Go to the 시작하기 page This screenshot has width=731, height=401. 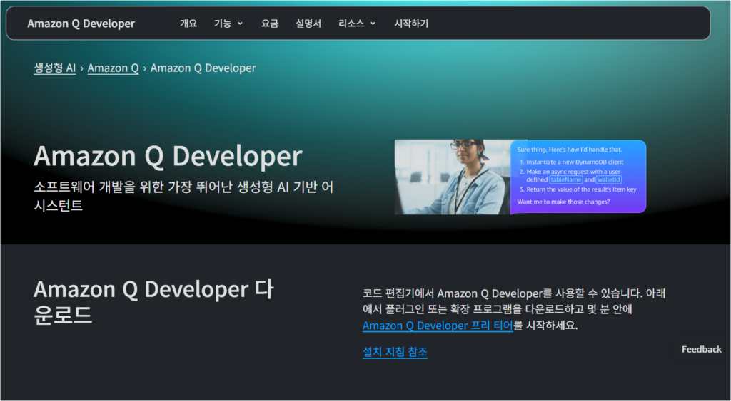coord(411,24)
